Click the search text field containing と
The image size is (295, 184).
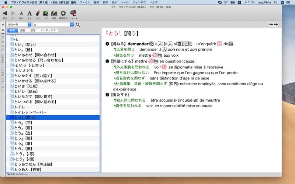click(x=52, y=24)
